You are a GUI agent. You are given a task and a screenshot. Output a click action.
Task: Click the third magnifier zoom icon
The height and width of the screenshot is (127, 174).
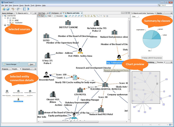[x=76, y=16]
